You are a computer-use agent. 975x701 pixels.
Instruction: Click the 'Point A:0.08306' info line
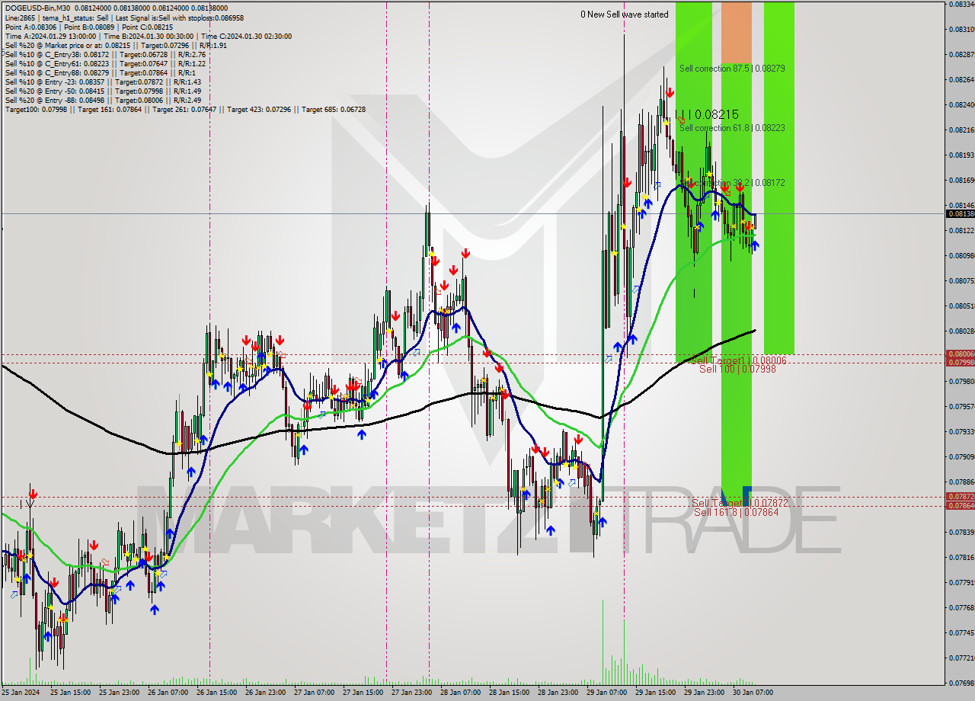[89, 27]
